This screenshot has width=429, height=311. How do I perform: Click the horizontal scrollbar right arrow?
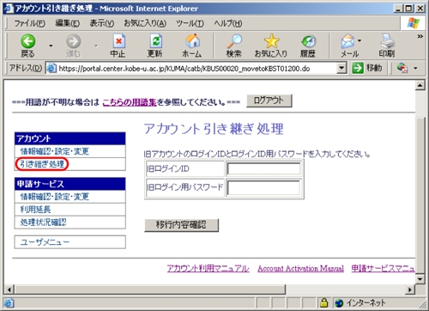click(410, 290)
